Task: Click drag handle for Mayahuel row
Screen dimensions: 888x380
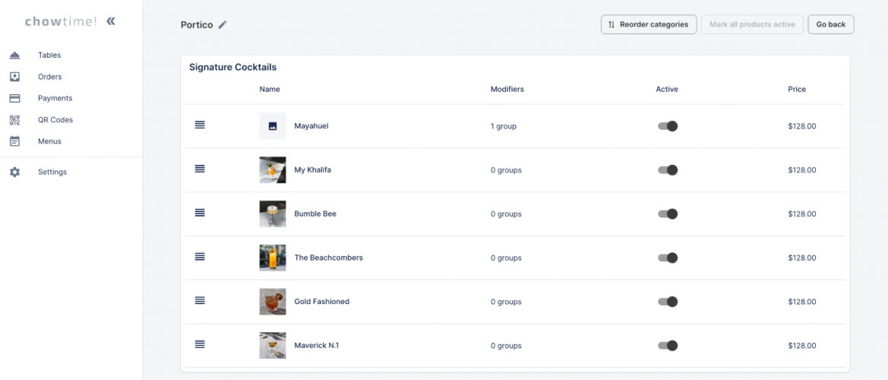Action: pyautogui.click(x=200, y=125)
